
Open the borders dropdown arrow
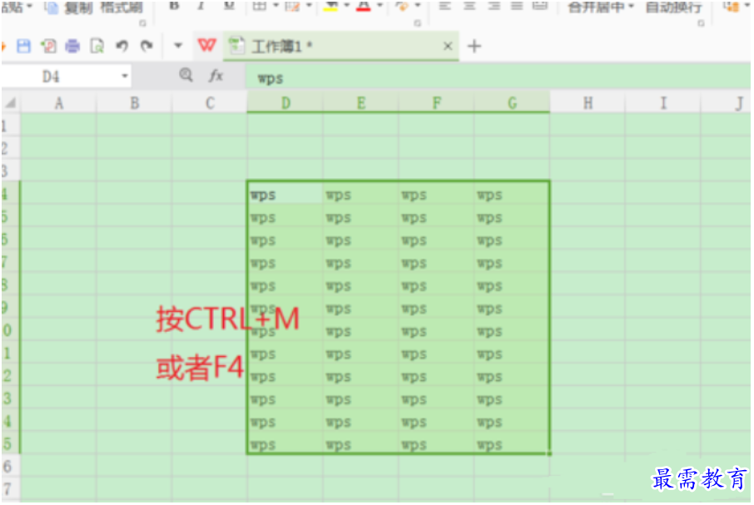click(x=276, y=6)
